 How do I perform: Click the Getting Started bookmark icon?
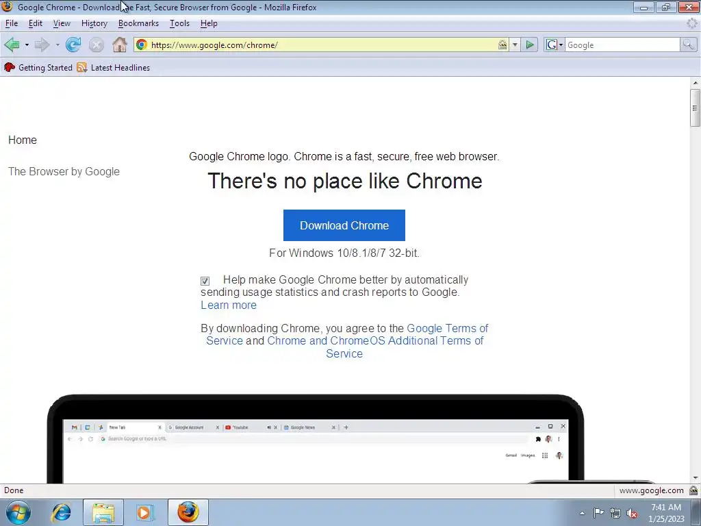click(10, 68)
